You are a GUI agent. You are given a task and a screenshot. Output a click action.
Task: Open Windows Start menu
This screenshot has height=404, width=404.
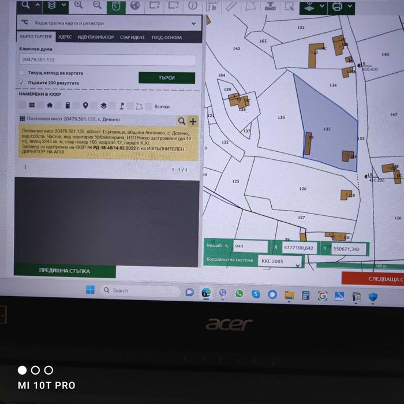[90, 289]
